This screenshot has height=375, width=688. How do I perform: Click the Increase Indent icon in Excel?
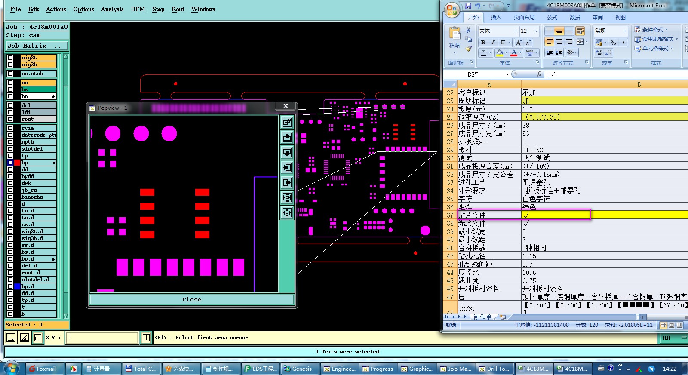[x=559, y=52]
